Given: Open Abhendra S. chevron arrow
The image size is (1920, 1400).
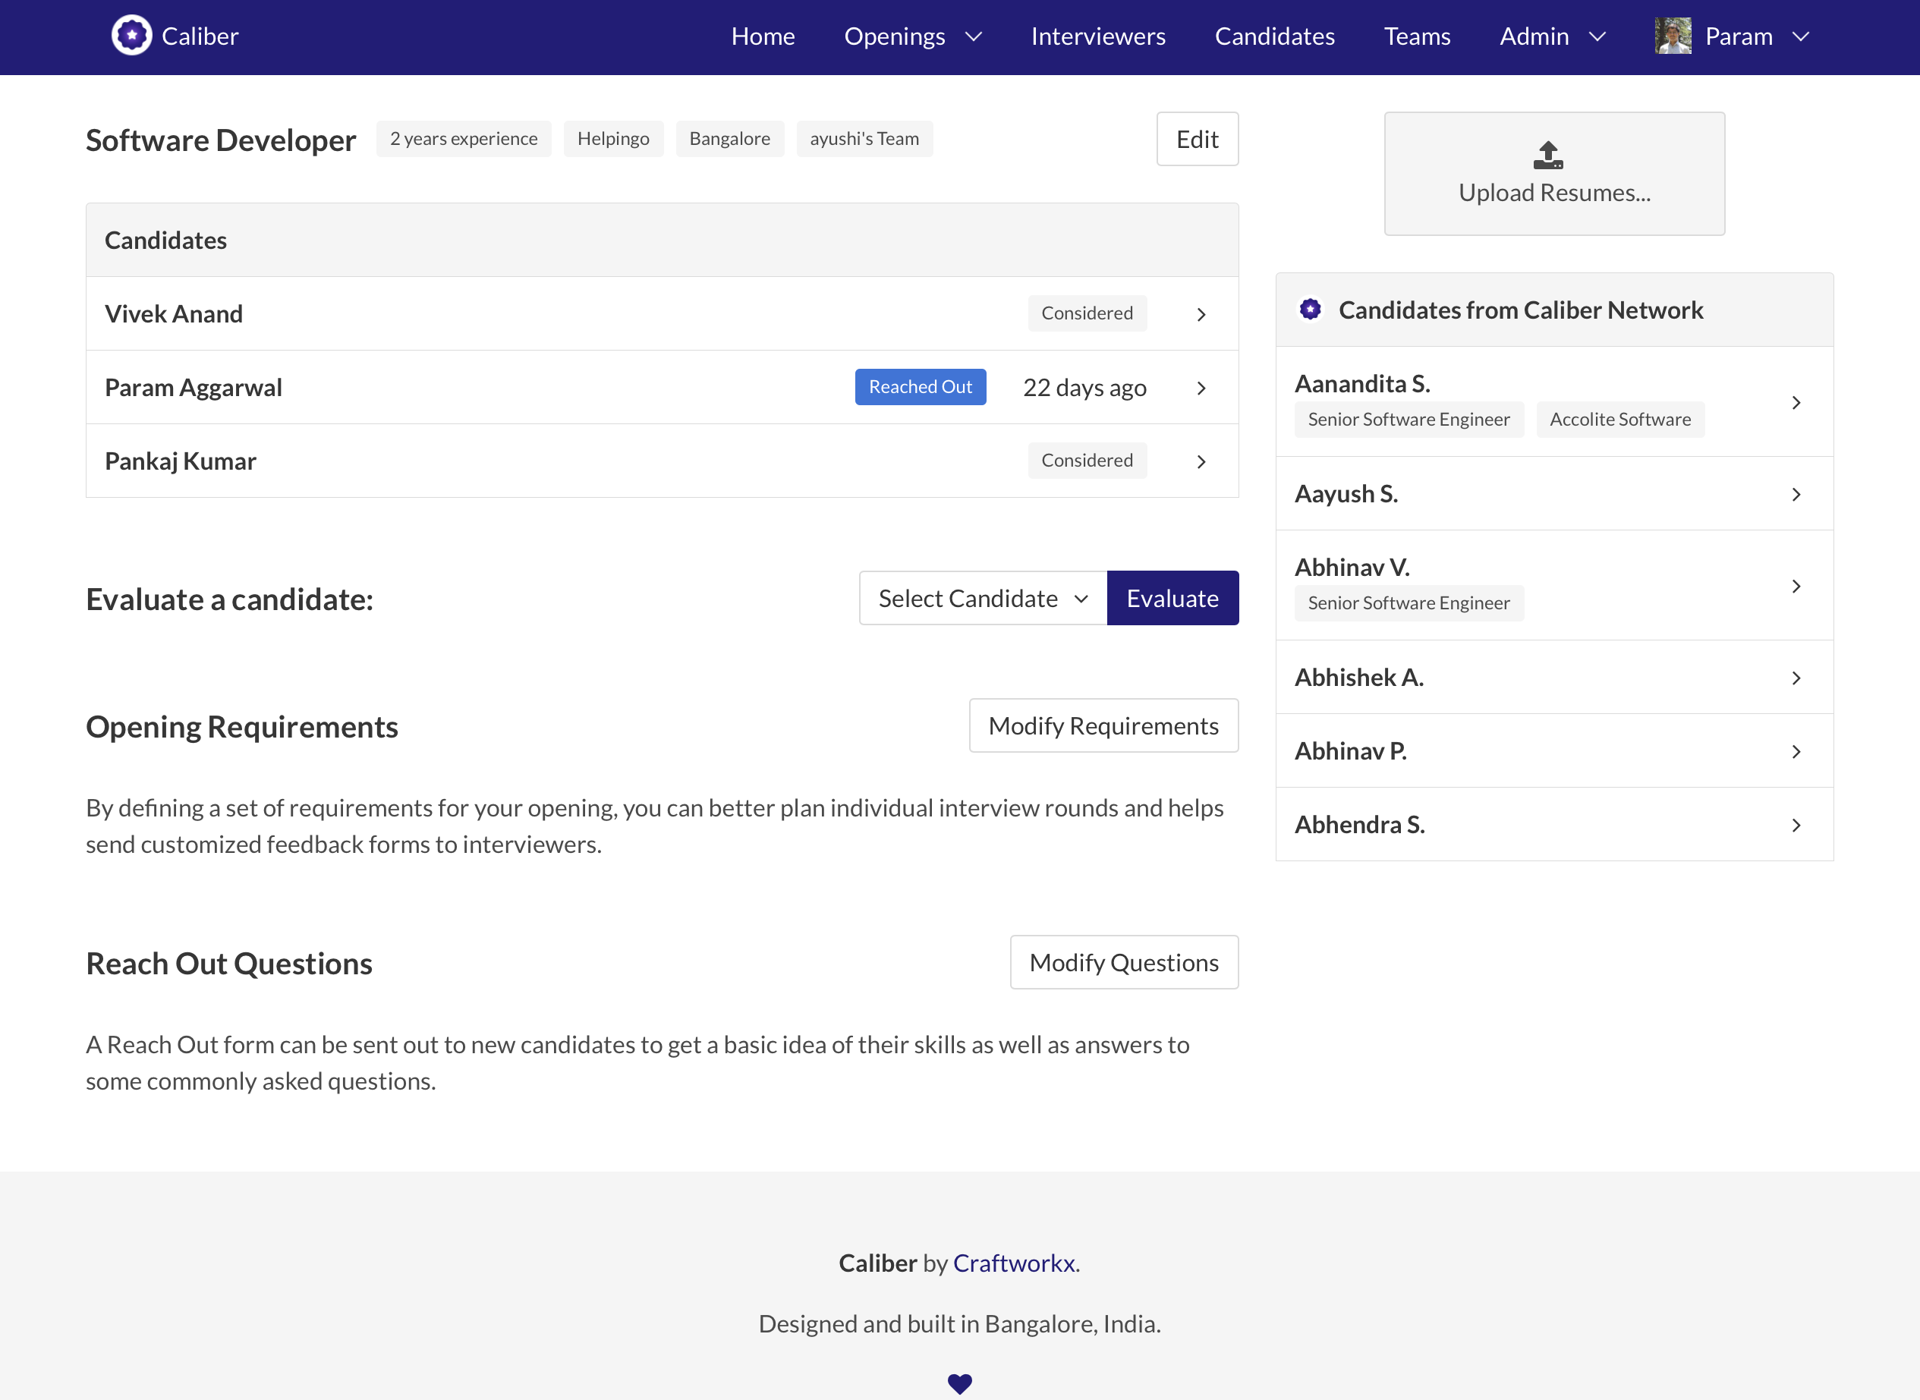Looking at the screenshot, I should point(1796,826).
